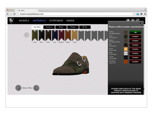Confirm the Vamp Camo Flannel specification
The height and width of the screenshot is (115, 153).
click(135, 37)
